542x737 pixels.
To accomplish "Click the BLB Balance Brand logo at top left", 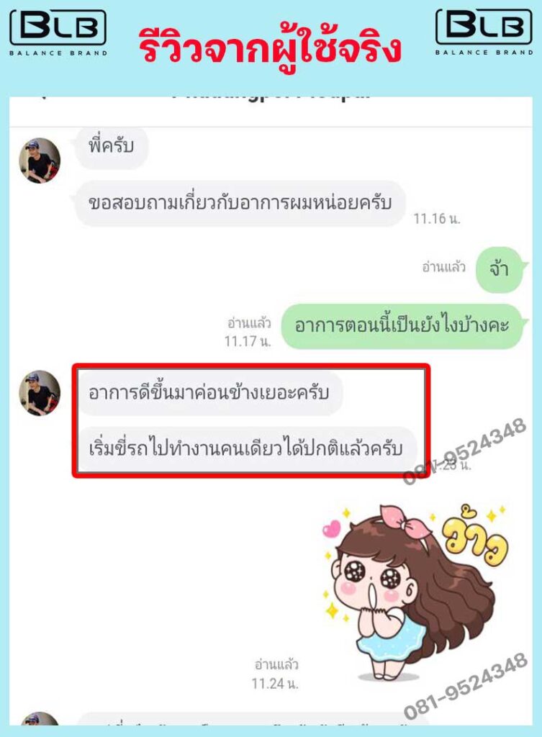I will pyautogui.click(x=58, y=33).
